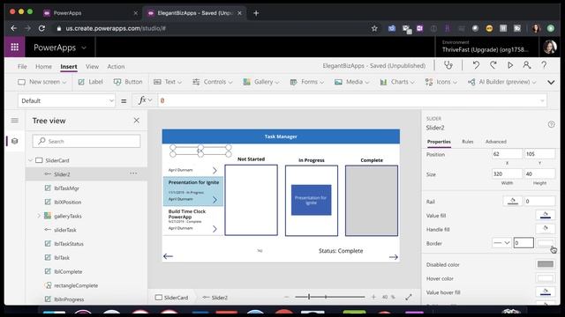
Task: Reload the browser page
Action: point(41,28)
